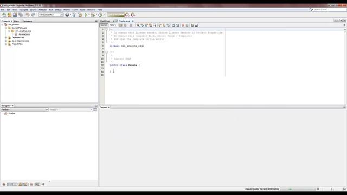Toggle Show Fields filter in Navigator
The width and height of the screenshot is (347, 195).
[9, 184]
